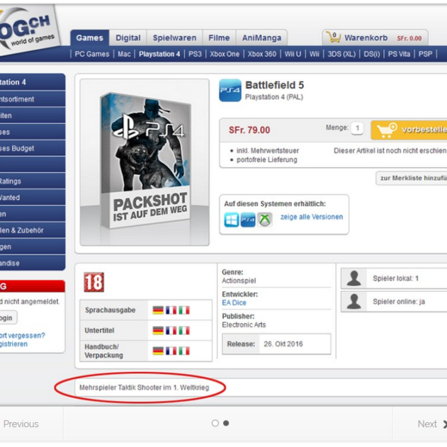Click the Packshot product image
Image resolution: width=447 pixels, height=447 pixels.
point(145,162)
